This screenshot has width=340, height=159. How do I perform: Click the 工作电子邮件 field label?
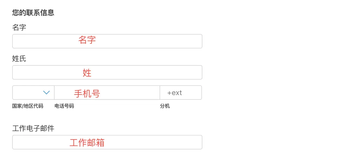(x=33, y=128)
